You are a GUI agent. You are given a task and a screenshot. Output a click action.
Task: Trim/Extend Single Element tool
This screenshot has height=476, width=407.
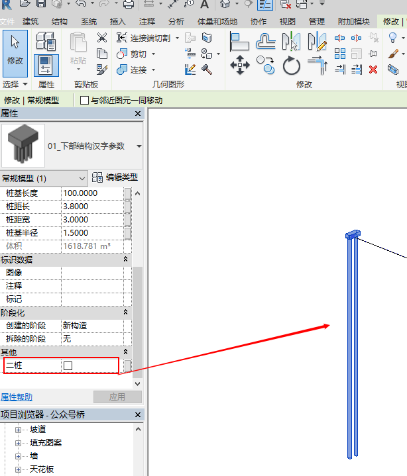(340, 70)
